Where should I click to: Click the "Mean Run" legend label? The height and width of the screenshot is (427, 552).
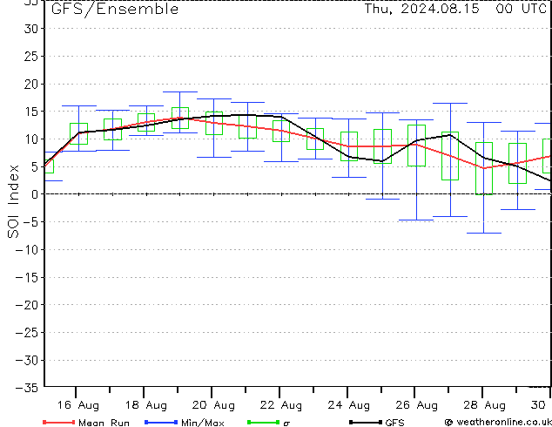point(104,423)
